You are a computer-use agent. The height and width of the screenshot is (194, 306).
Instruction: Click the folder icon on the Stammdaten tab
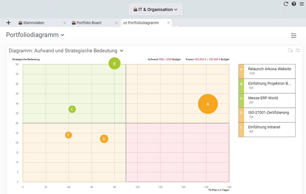pyautogui.click(x=20, y=23)
